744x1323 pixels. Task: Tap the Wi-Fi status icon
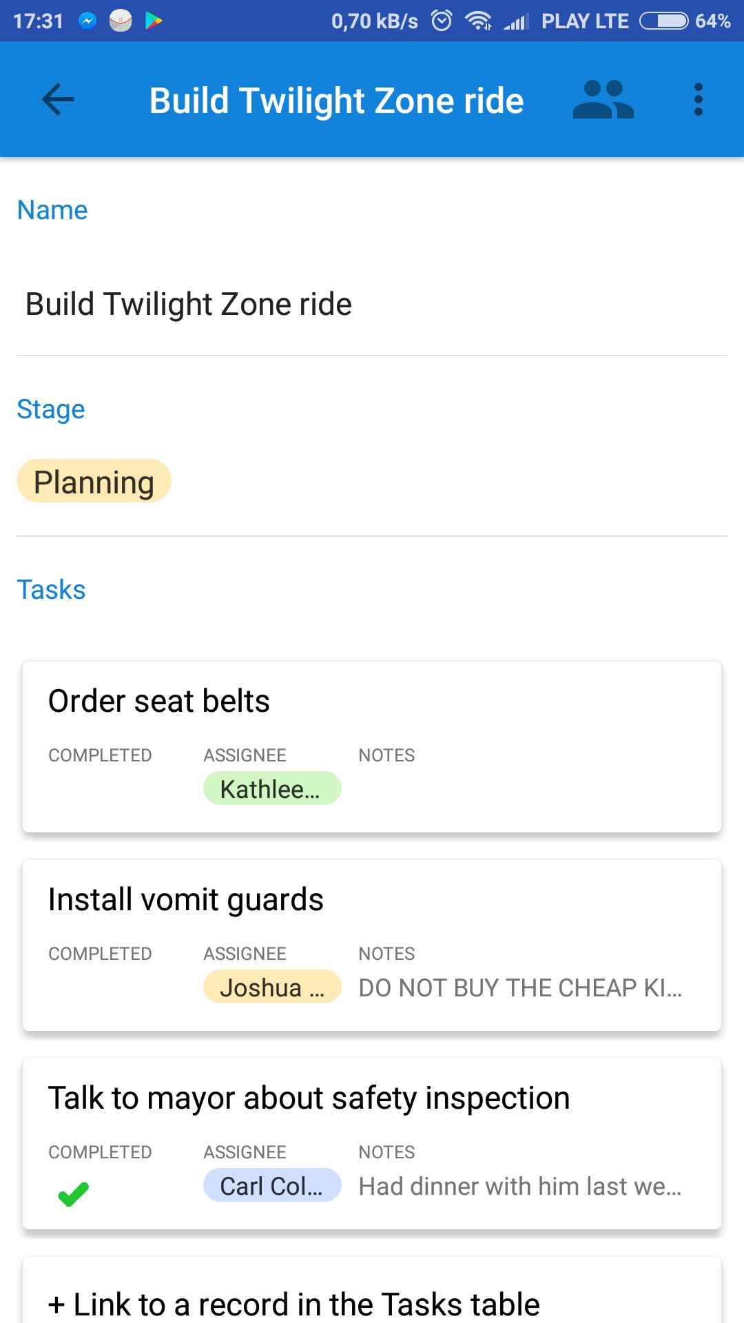coord(478,21)
